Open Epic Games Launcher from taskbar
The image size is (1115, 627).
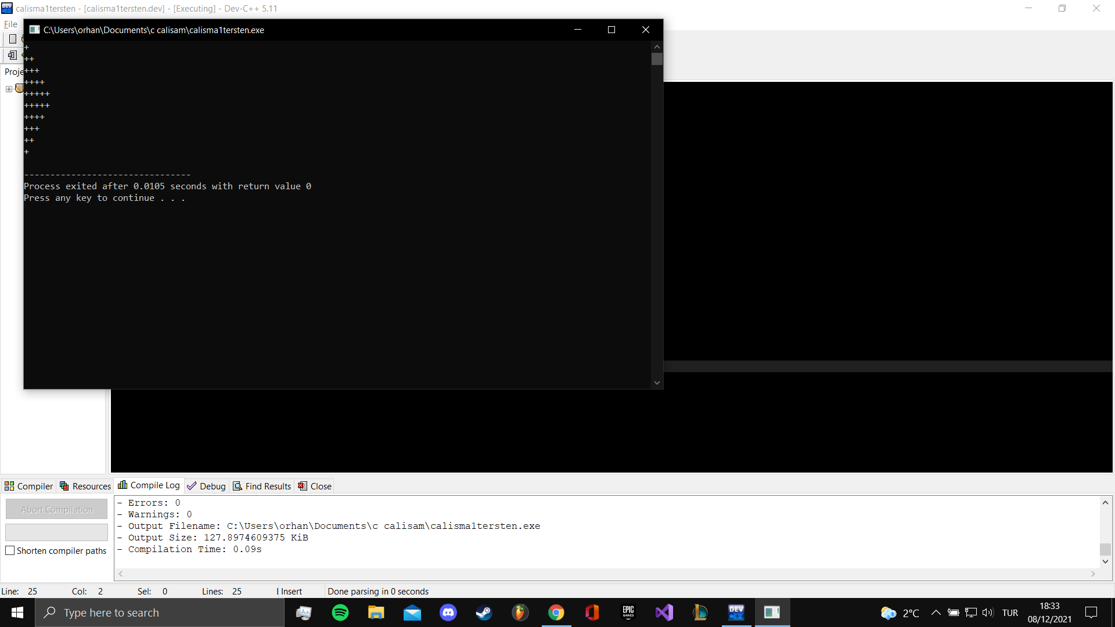click(x=628, y=612)
